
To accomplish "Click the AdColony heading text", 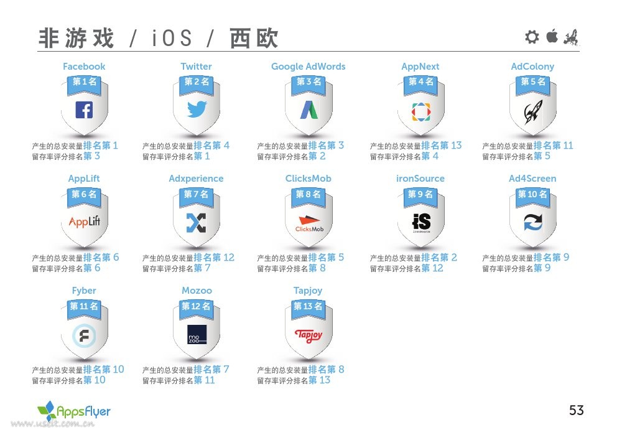I will 533,67.
